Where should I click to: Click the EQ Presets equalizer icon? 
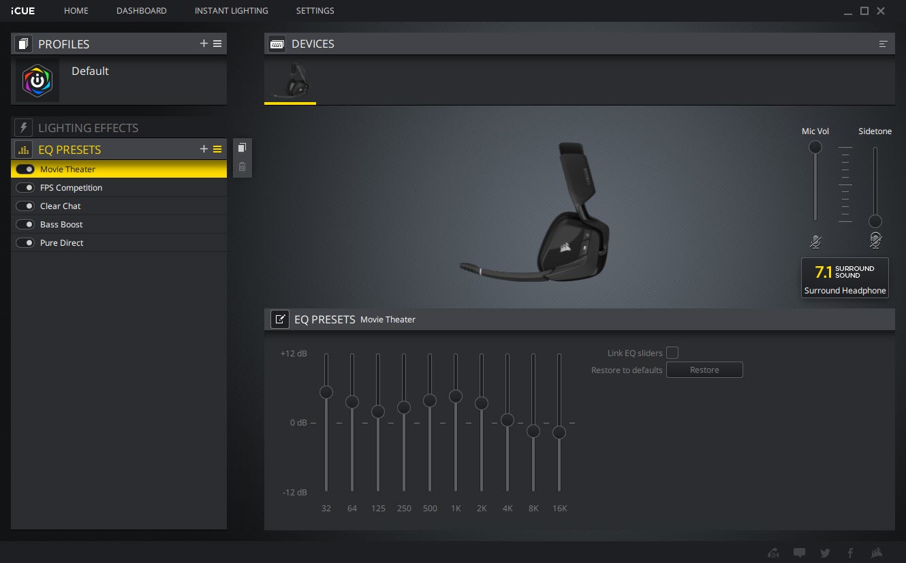[x=24, y=150]
